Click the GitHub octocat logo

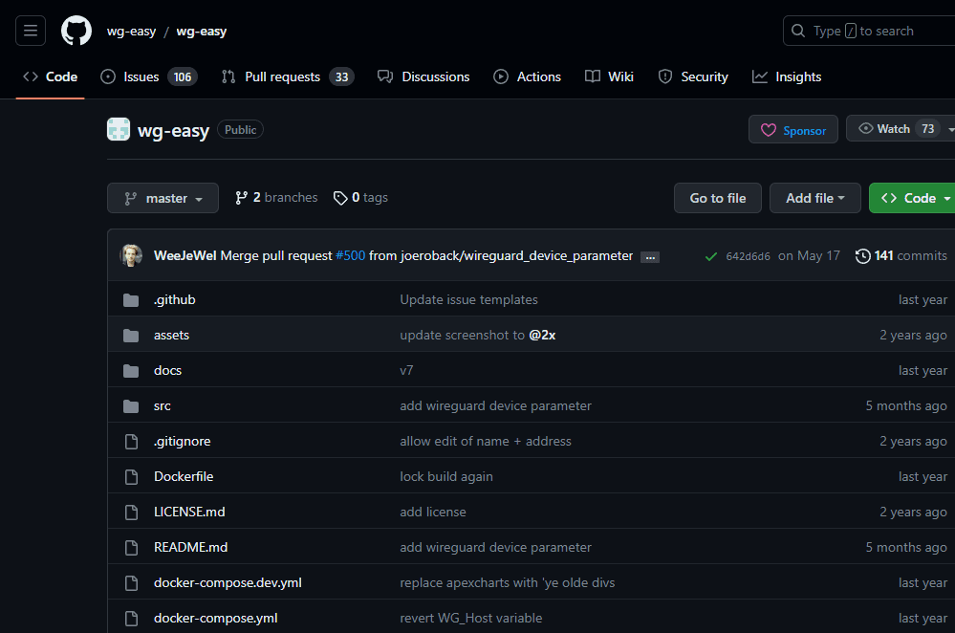tap(76, 31)
